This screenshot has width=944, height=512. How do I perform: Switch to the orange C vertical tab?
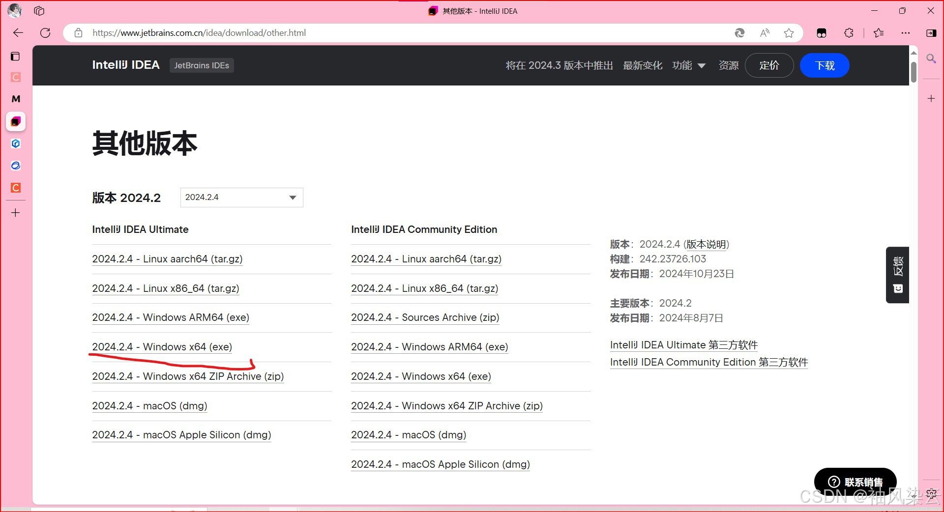tap(16, 188)
